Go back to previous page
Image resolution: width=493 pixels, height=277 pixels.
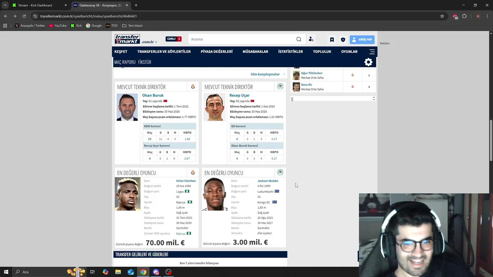click(x=5, y=16)
